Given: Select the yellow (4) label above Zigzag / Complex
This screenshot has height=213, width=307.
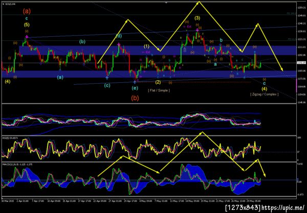Looking at the screenshot, I should coord(265,89).
